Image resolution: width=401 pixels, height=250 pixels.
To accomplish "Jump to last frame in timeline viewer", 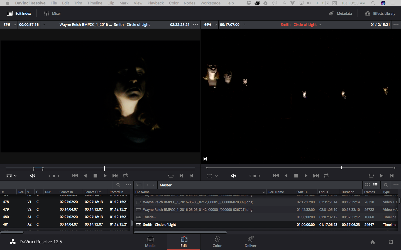I will tap(316, 176).
